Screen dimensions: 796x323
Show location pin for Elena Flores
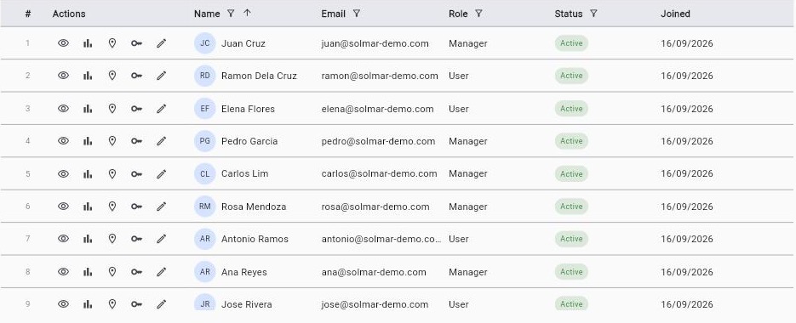tap(112, 109)
